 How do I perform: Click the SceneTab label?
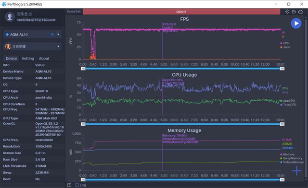(74, 12)
